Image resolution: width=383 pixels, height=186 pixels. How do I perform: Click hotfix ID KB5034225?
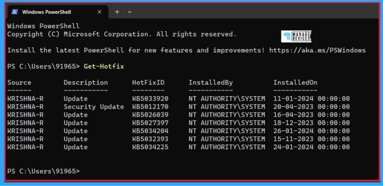[x=150, y=147]
